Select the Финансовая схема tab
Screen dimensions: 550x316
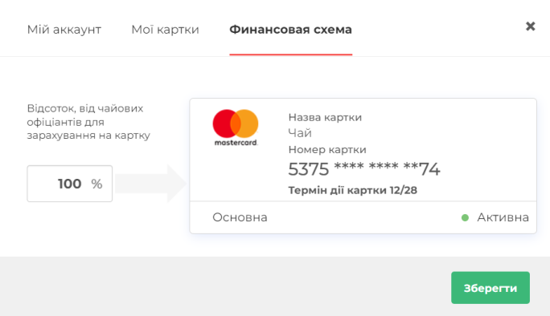click(290, 30)
